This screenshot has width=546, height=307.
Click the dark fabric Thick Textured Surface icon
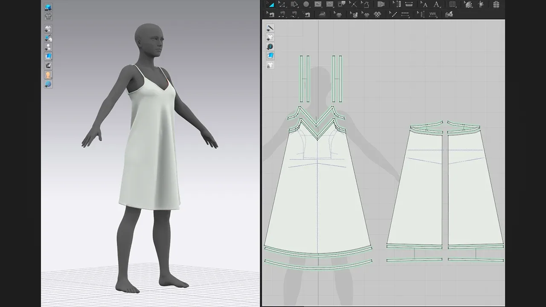(x=48, y=66)
